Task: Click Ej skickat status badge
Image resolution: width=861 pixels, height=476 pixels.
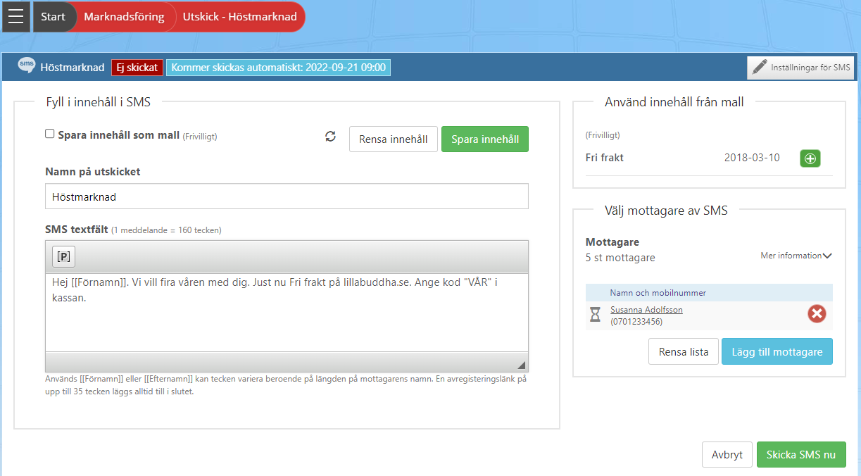Action: pyautogui.click(x=137, y=68)
